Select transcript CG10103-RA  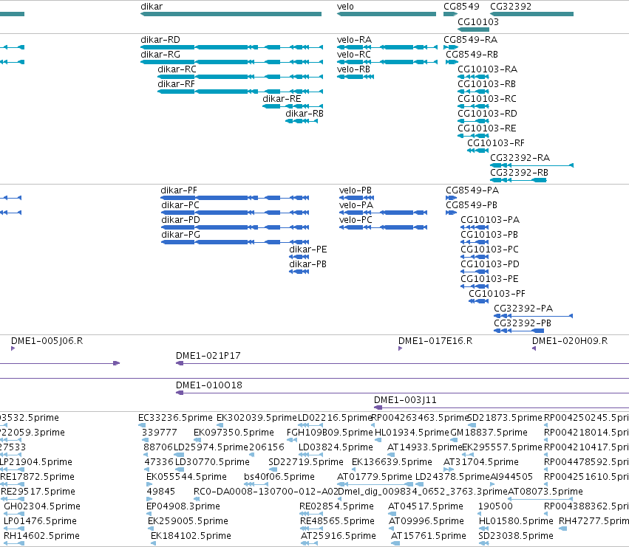[x=487, y=69]
